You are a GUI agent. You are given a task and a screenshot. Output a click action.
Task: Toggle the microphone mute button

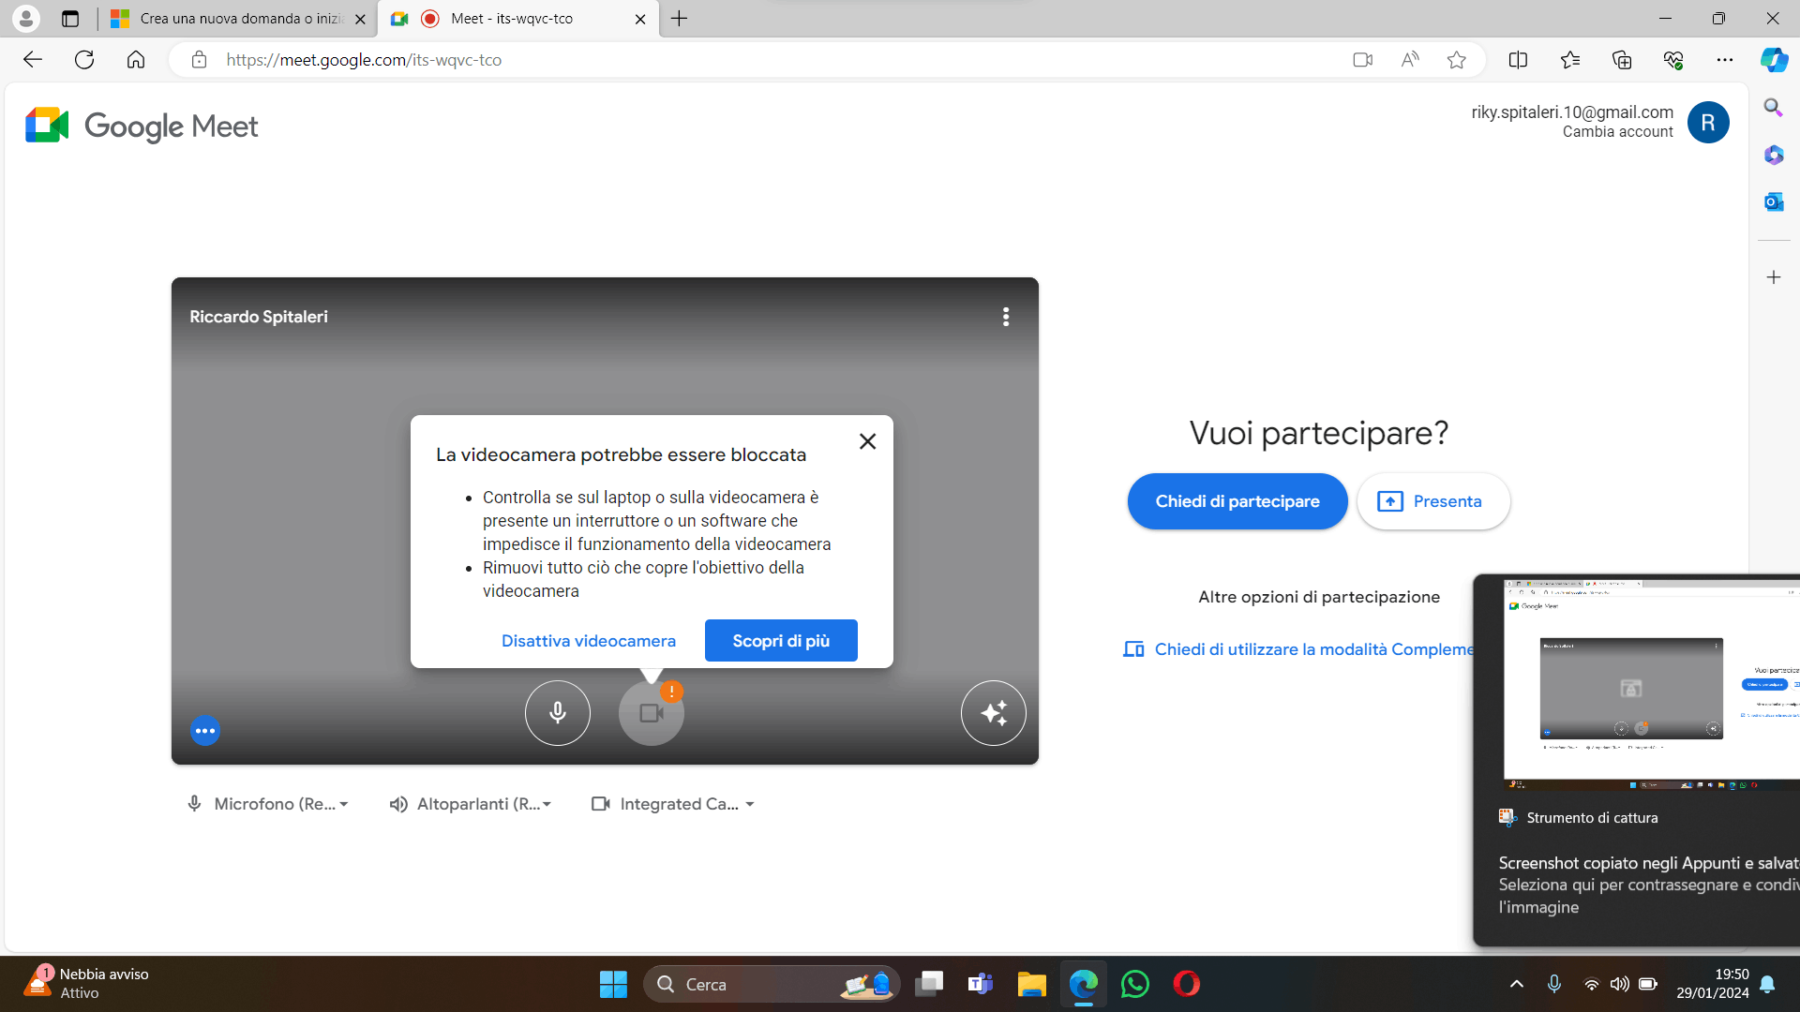[x=558, y=713]
